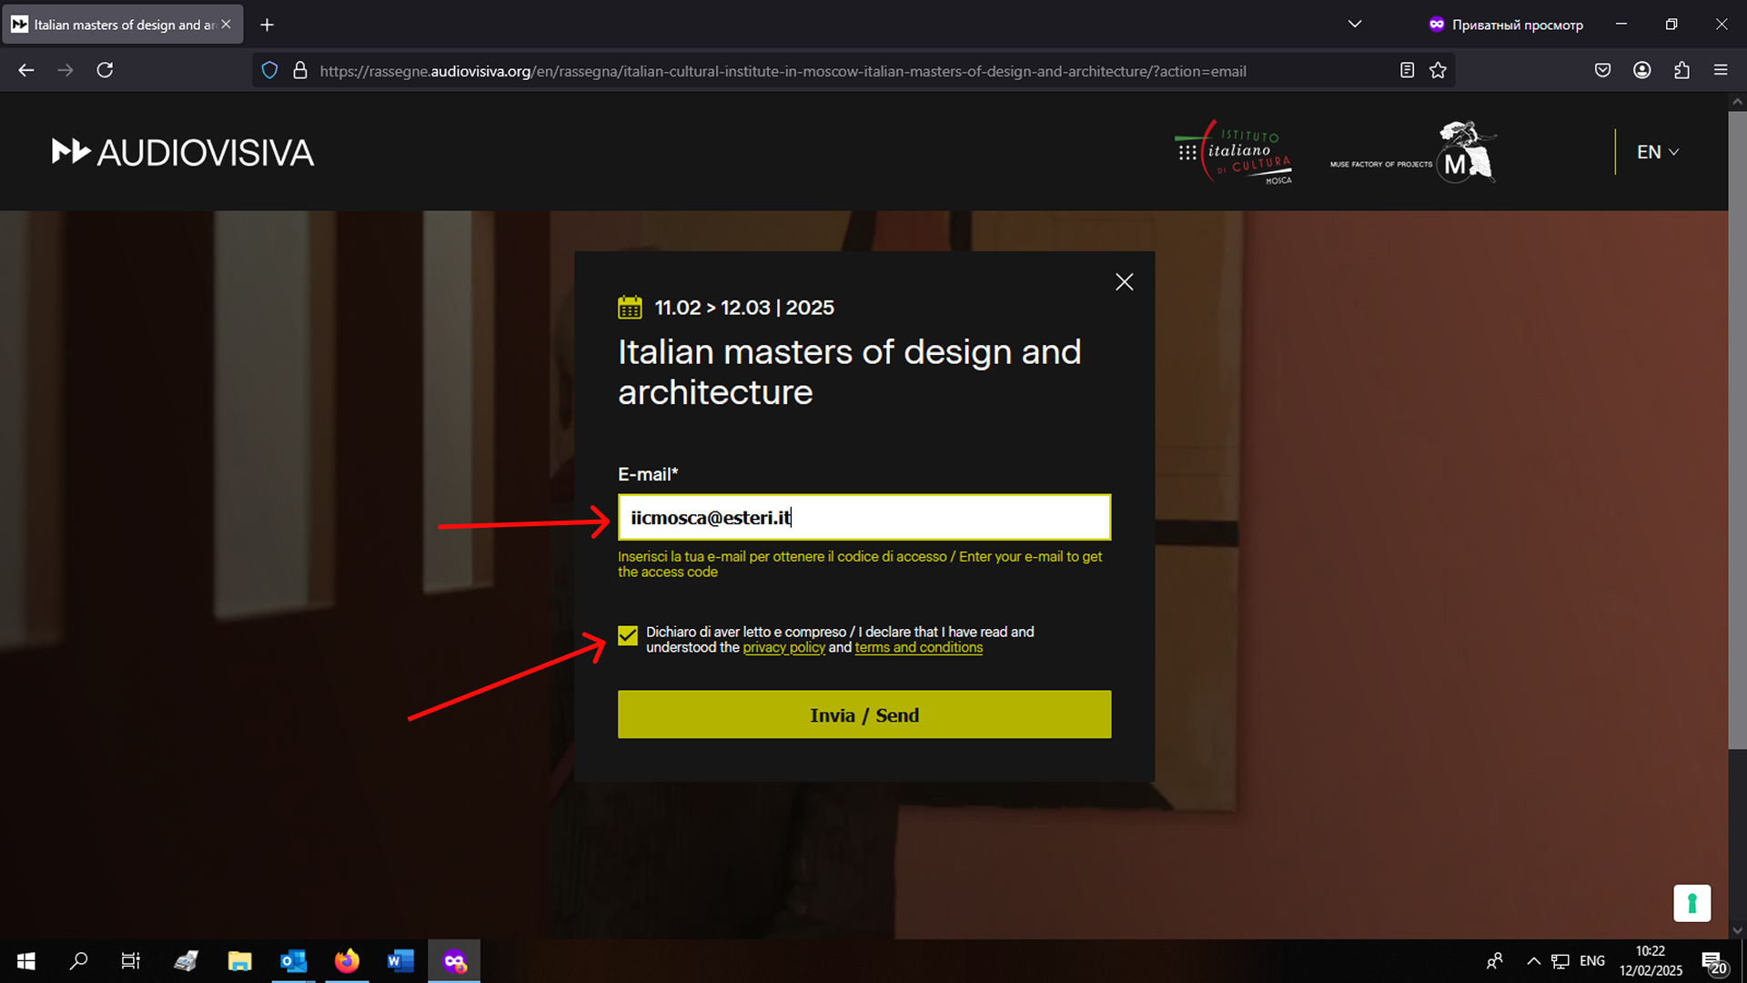Open the extensions puzzle icon
The image size is (1747, 983).
tap(1681, 70)
